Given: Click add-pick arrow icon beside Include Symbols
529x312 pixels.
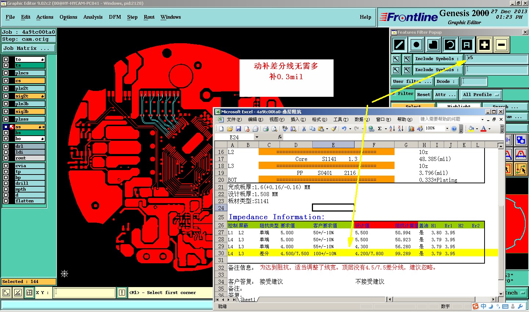Looking at the screenshot, I should coord(407,59).
